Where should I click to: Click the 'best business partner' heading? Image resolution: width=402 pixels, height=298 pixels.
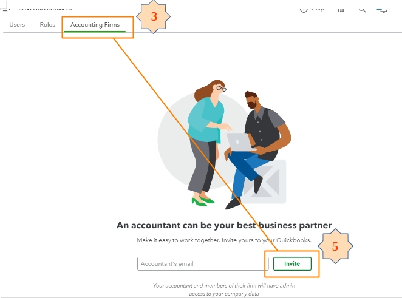pyautogui.click(x=224, y=225)
